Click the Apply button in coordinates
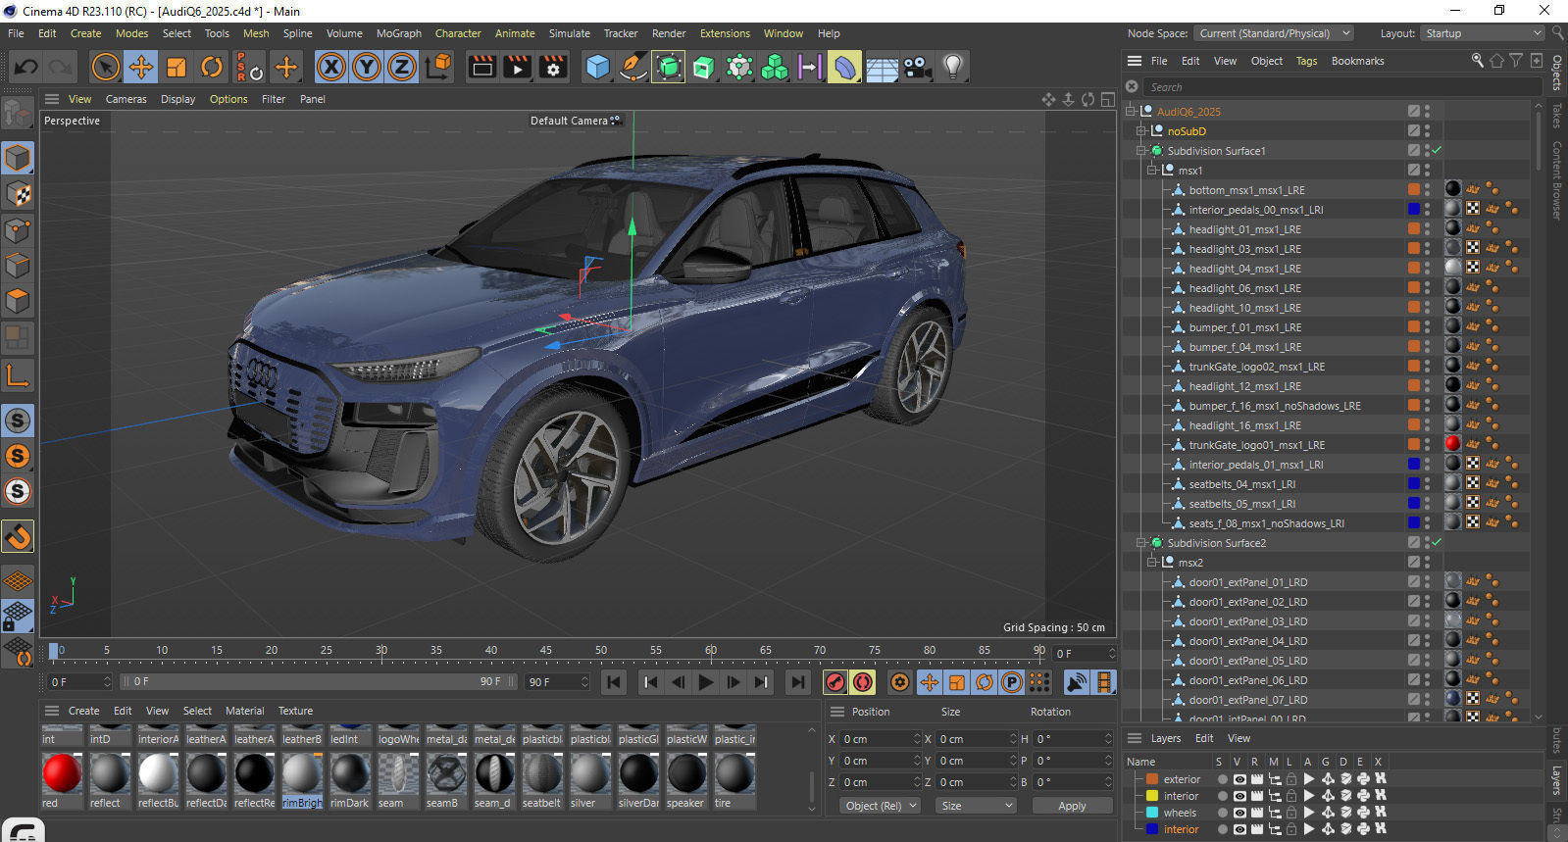This screenshot has width=1568, height=842. click(x=1072, y=806)
